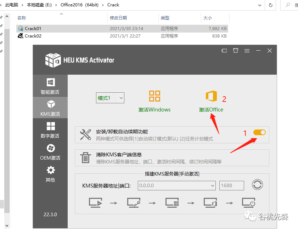Expand the address bar history dropdown

point(260,5)
